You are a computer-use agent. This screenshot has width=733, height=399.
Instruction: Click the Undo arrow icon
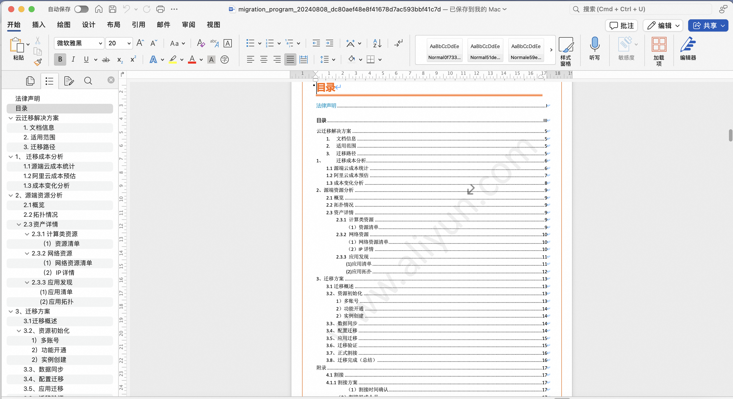pos(126,9)
